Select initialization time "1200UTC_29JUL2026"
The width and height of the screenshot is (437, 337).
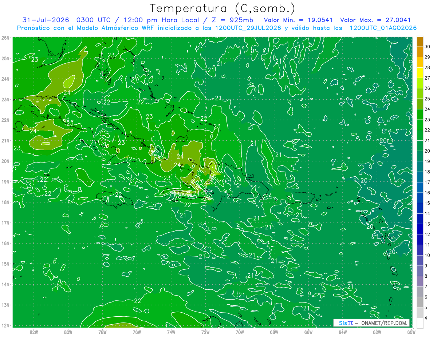tap(248, 28)
